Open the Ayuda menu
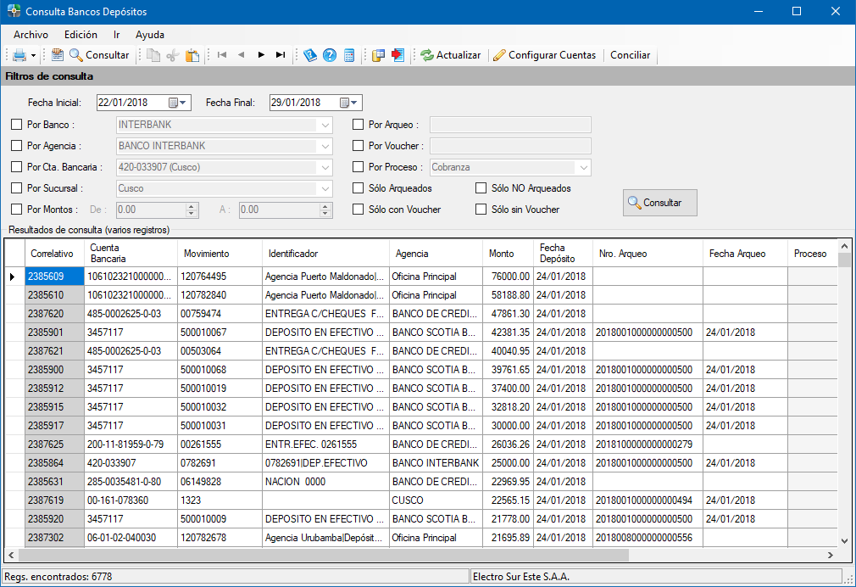 tap(150, 35)
